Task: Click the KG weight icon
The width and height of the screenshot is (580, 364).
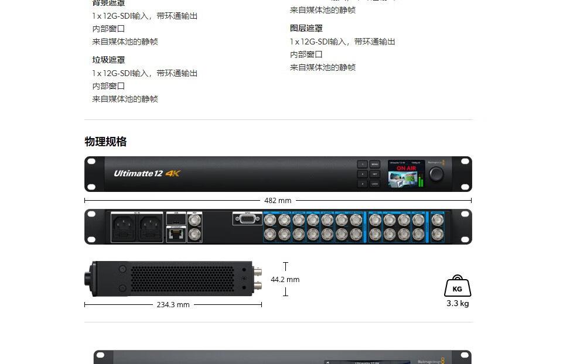Action: point(458,286)
